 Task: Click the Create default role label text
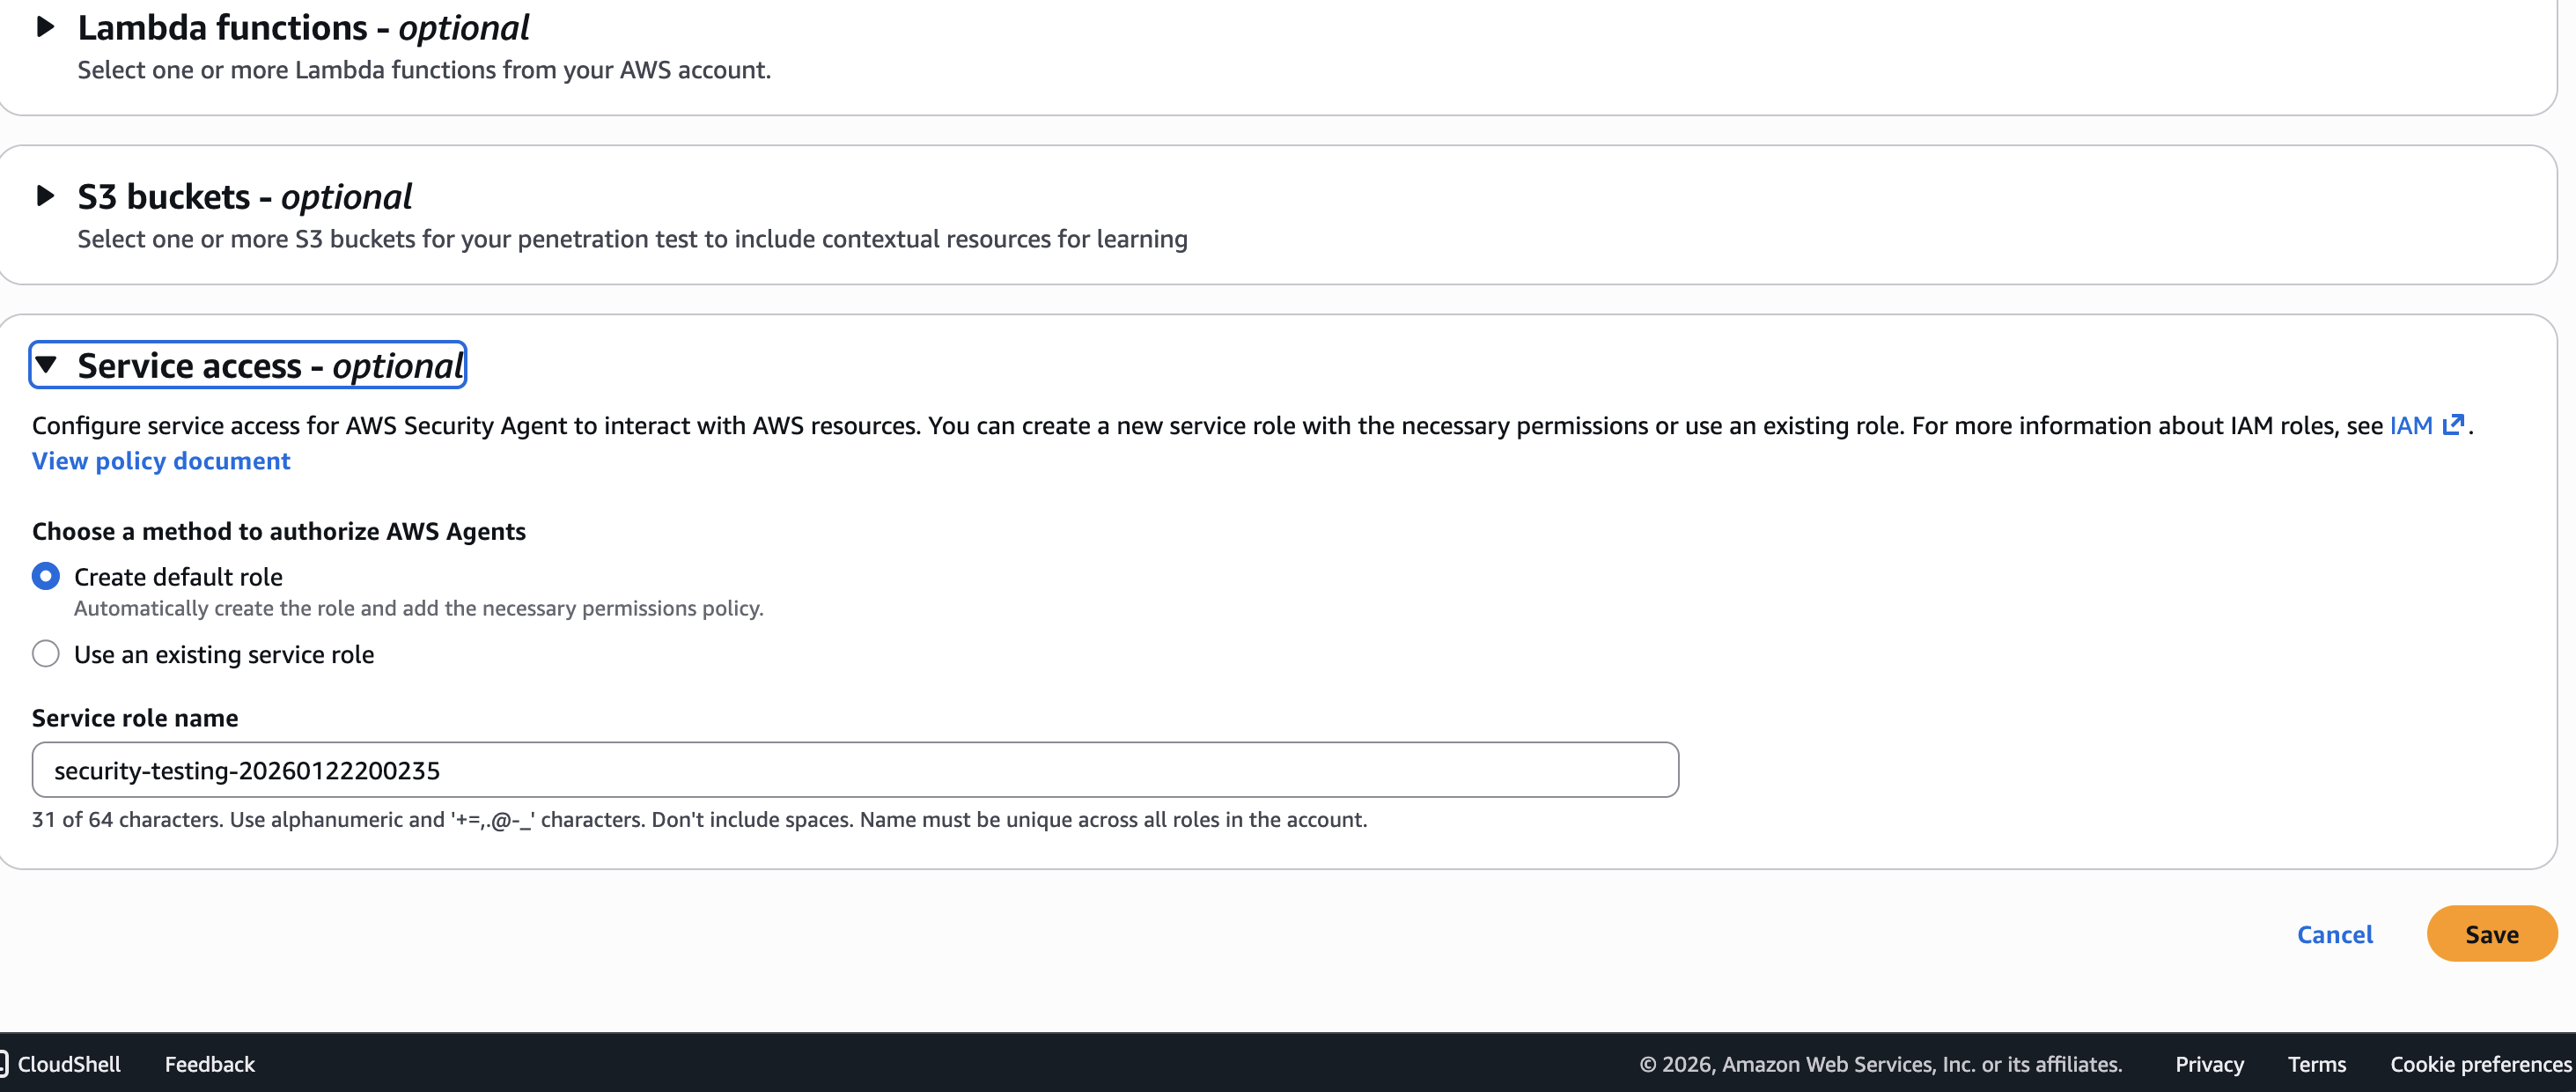point(178,577)
